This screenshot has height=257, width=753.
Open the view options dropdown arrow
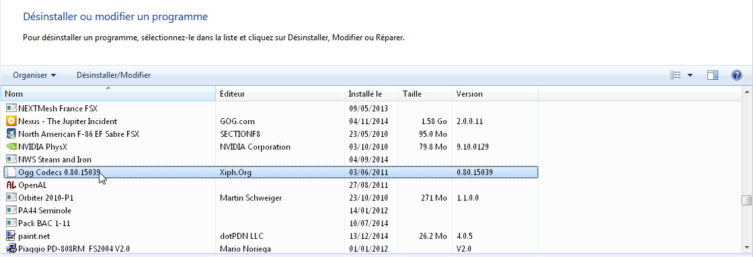690,75
